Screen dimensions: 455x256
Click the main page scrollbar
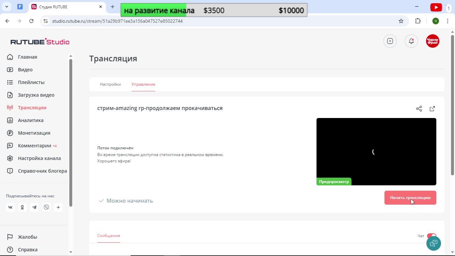coord(453,105)
